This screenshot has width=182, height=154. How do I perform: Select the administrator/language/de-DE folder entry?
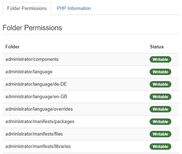click(x=36, y=84)
